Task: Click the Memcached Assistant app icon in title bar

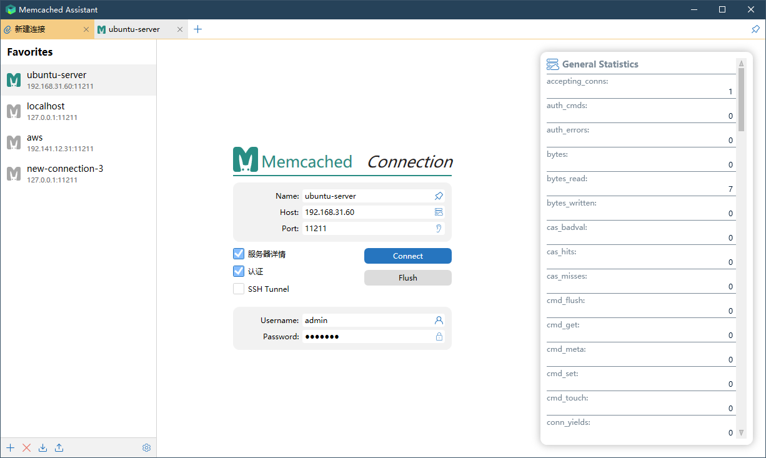Action: [x=10, y=9]
